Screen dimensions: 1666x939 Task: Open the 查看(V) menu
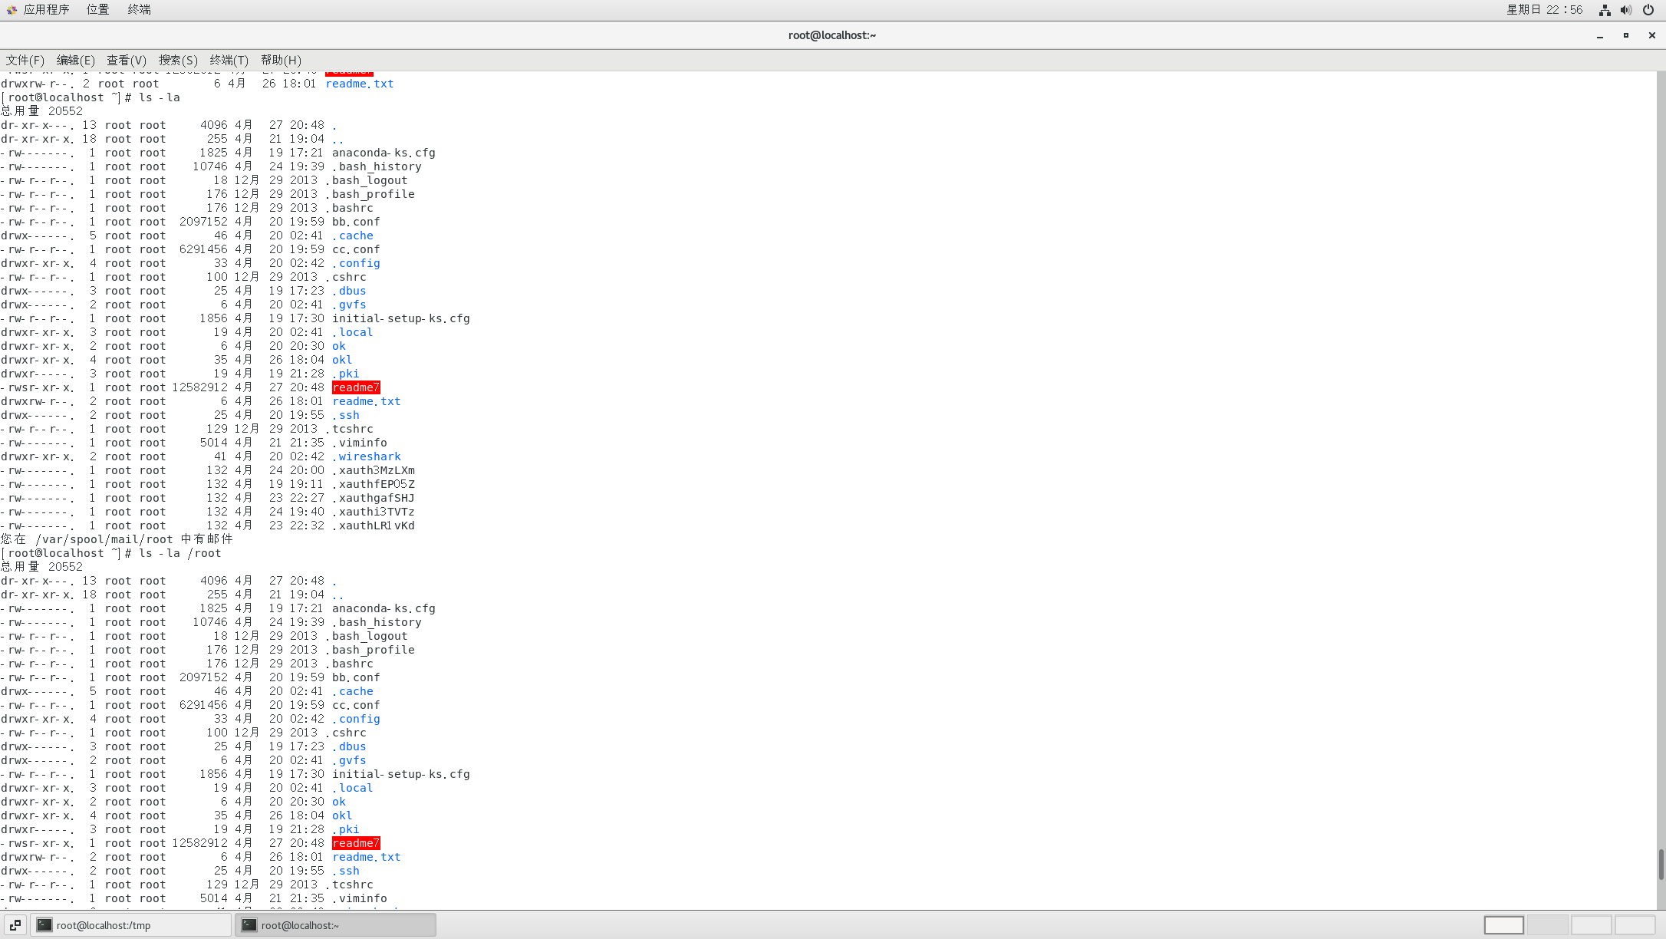pos(127,60)
